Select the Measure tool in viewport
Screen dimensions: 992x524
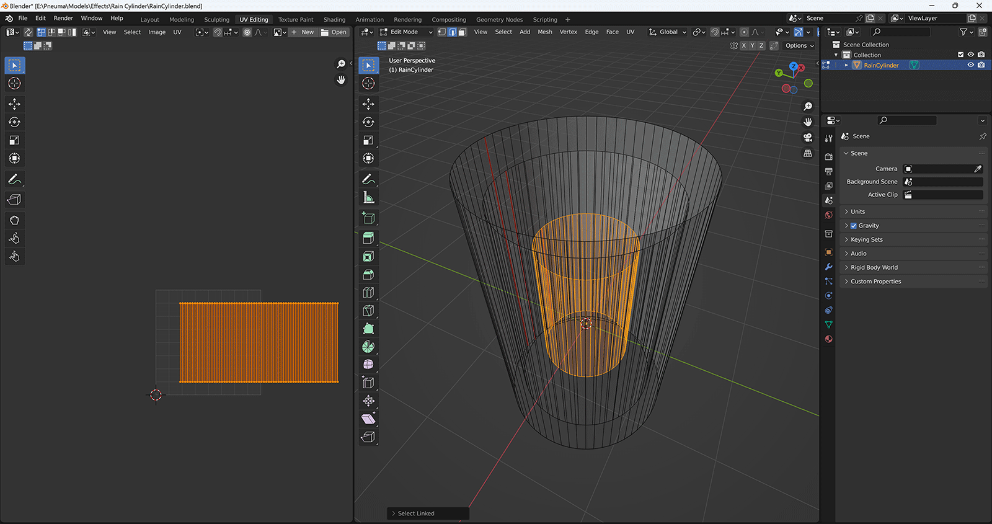(368, 198)
